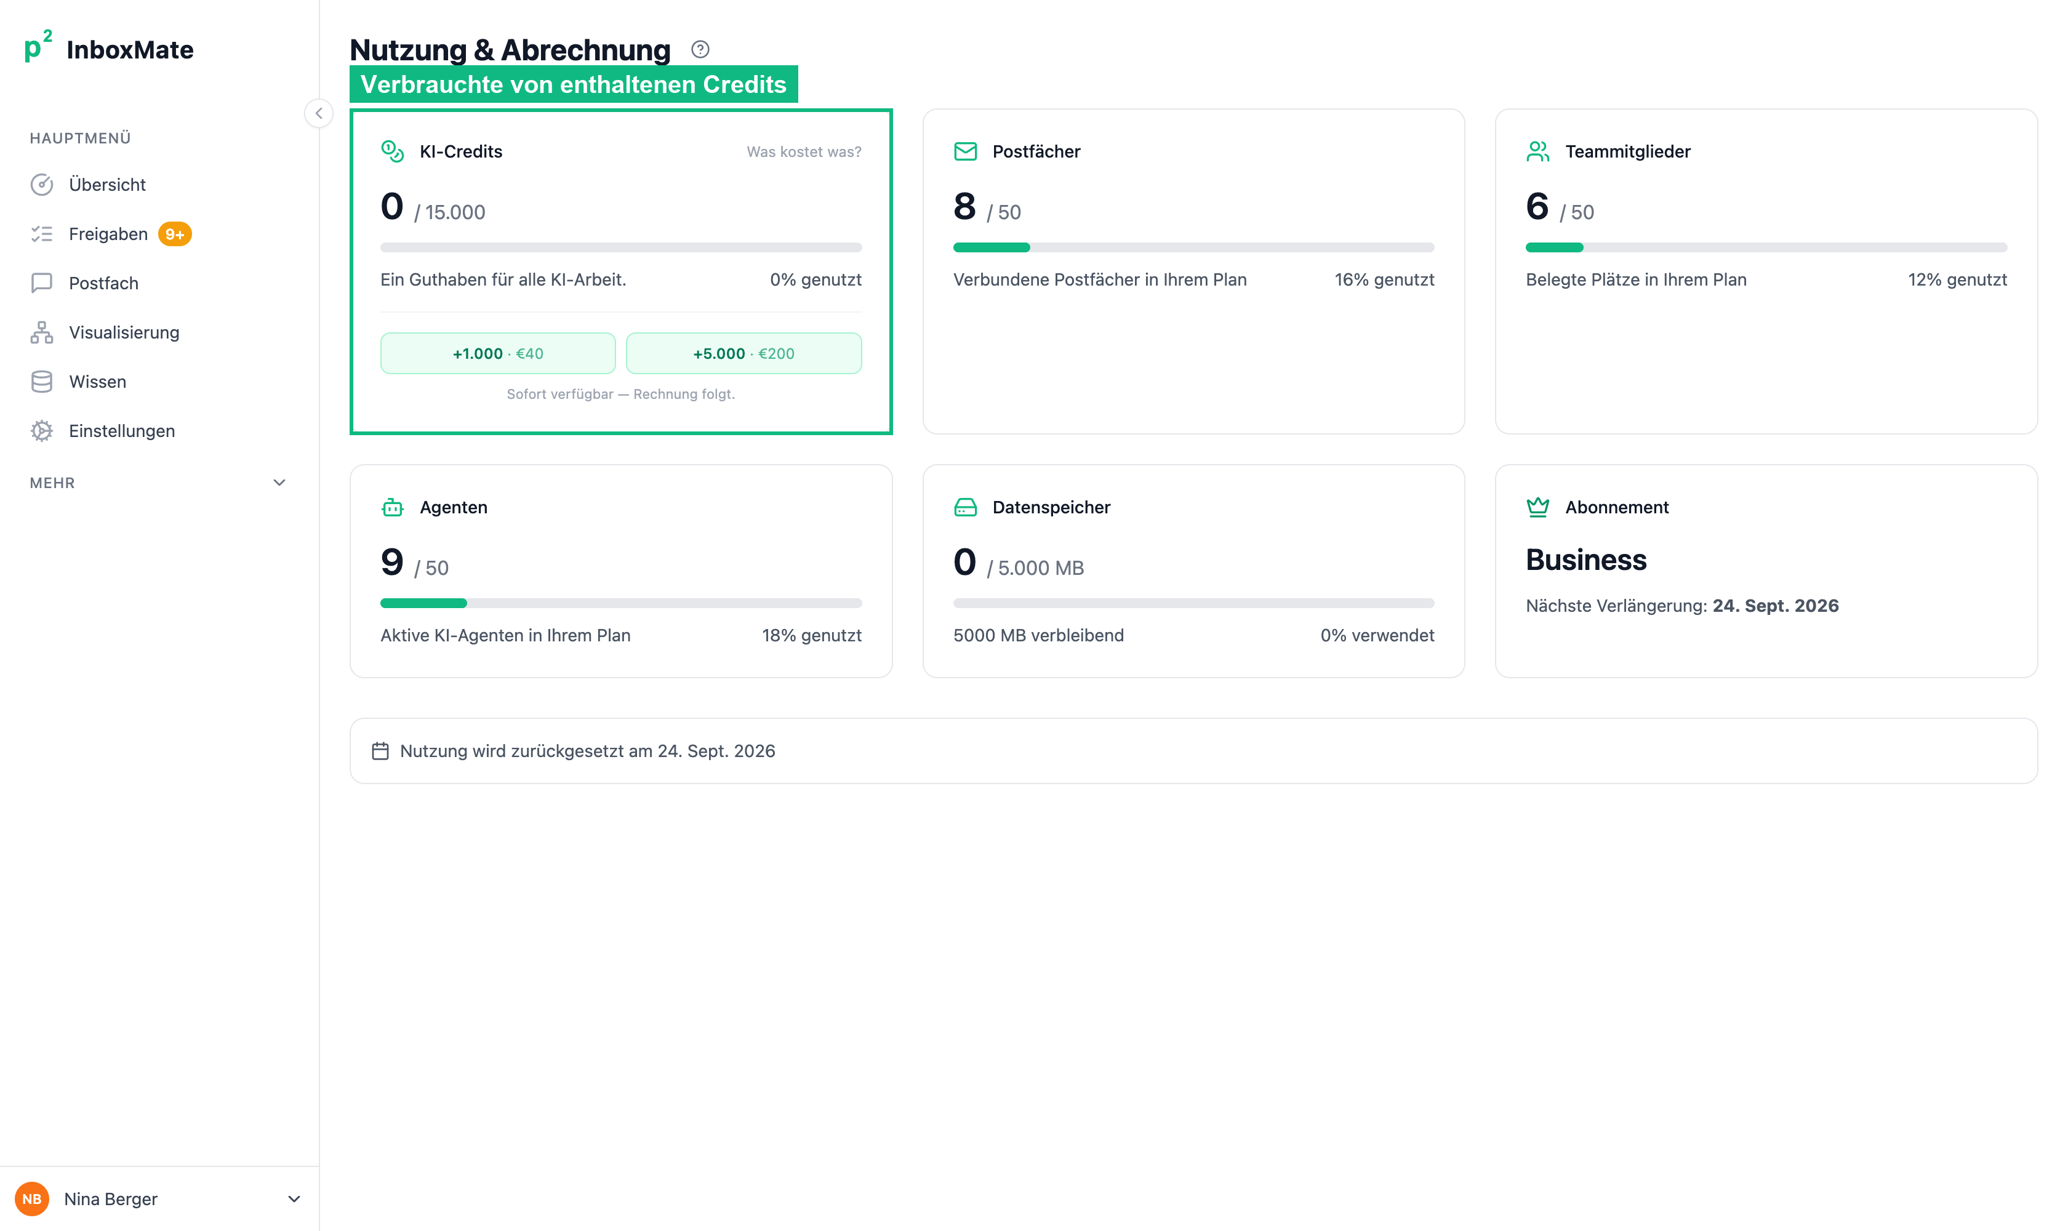Open the Visualisierung menu item

point(158,332)
